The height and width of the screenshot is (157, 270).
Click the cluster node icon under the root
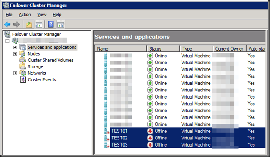tap(15, 41)
